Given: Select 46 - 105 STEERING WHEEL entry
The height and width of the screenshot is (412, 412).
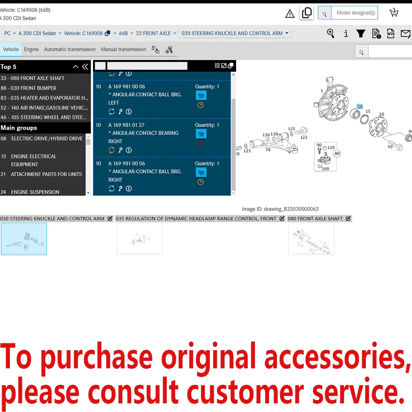Looking at the screenshot, I should pyautogui.click(x=45, y=117).
